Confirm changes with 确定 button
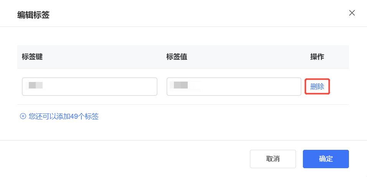The width and height of the screenshot is (367, 177). pos(326,159)
